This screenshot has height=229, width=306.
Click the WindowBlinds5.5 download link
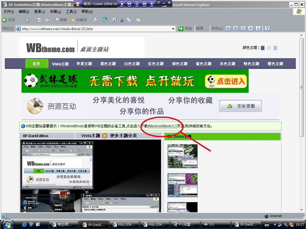click(x=162, y=126)
